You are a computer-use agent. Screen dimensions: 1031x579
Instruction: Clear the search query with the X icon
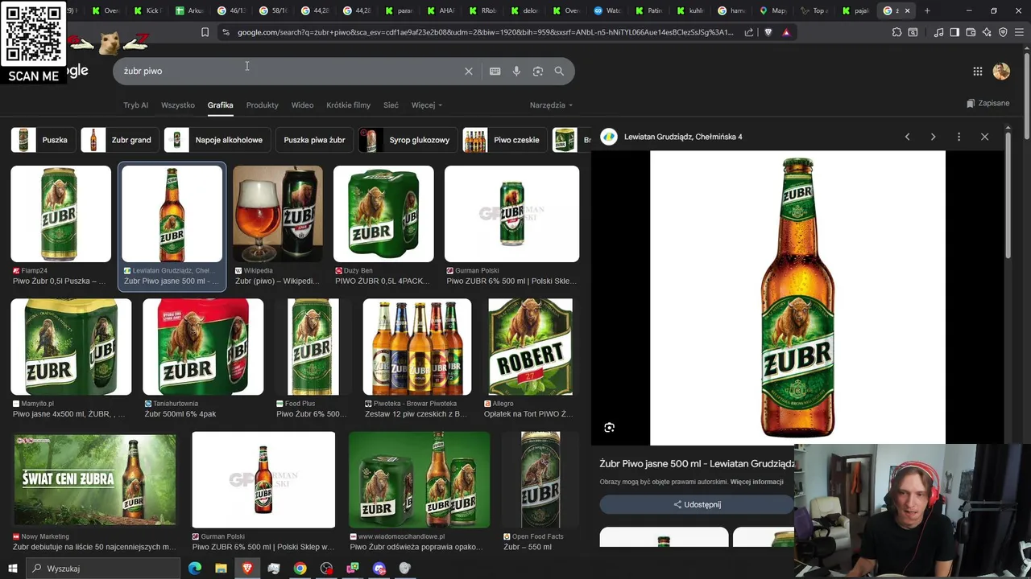469,71
